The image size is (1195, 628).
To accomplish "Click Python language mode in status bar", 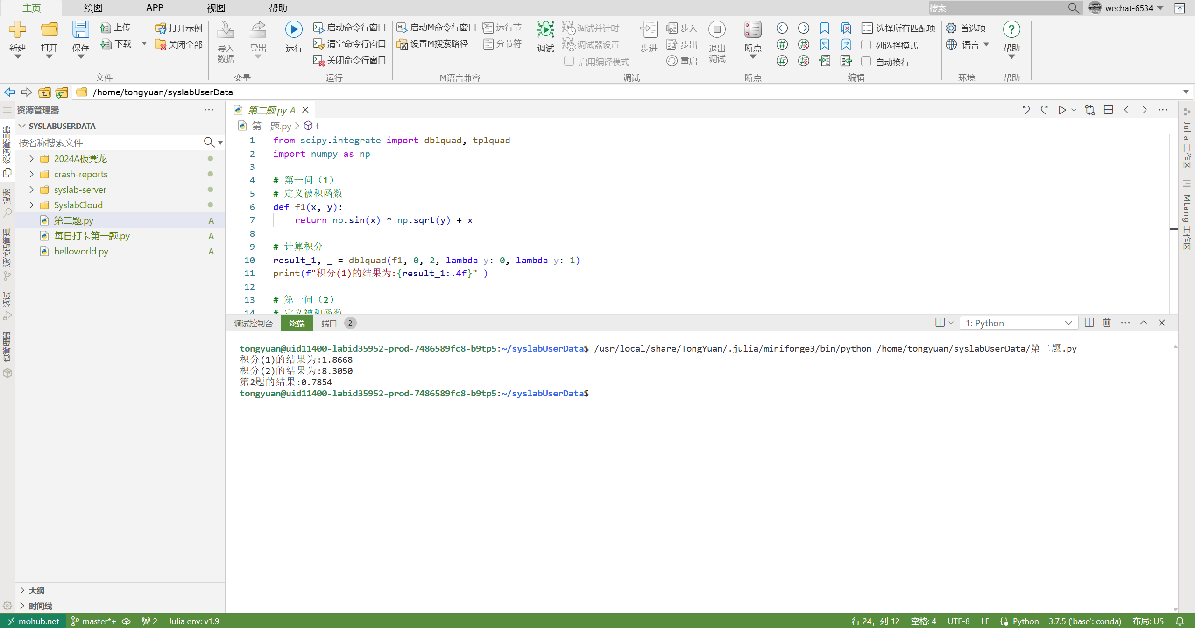I will [x=1025, y=621].
